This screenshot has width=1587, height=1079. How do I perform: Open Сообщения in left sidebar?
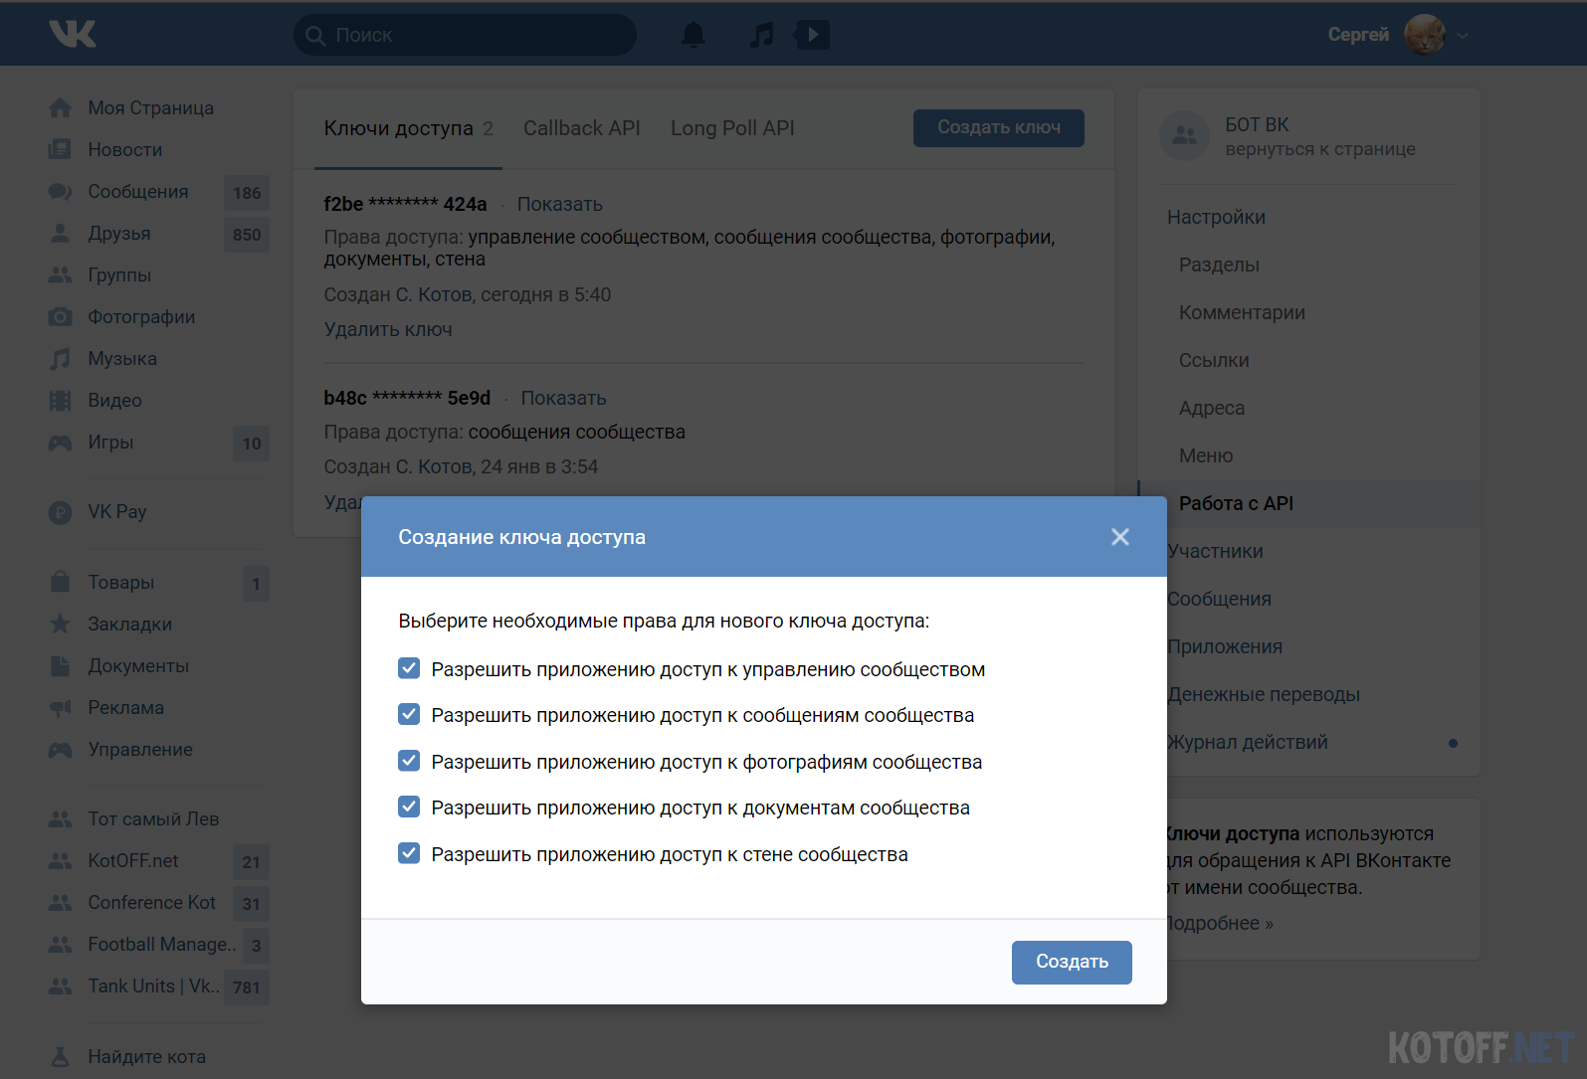click(x=137, y=192)
